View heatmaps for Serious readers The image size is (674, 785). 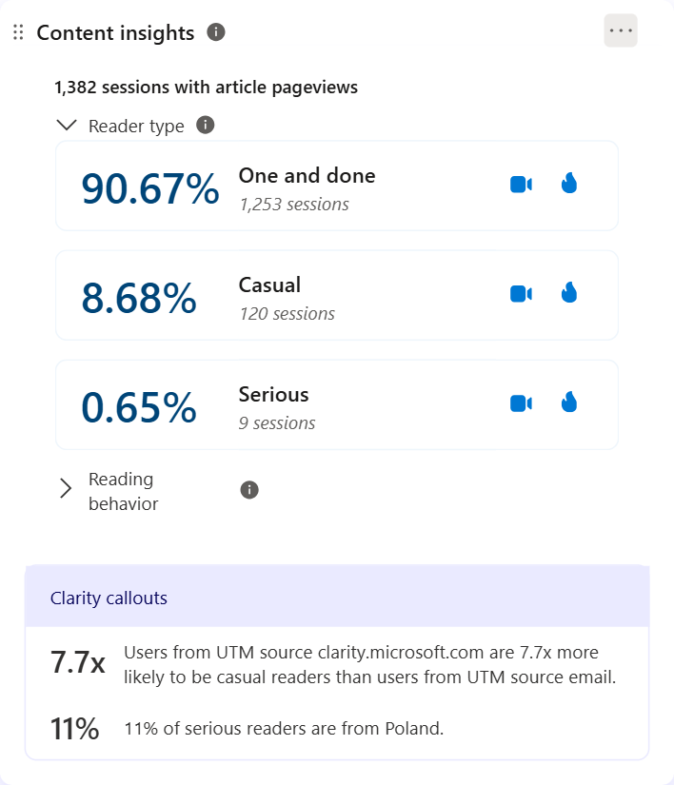point(569,402)
